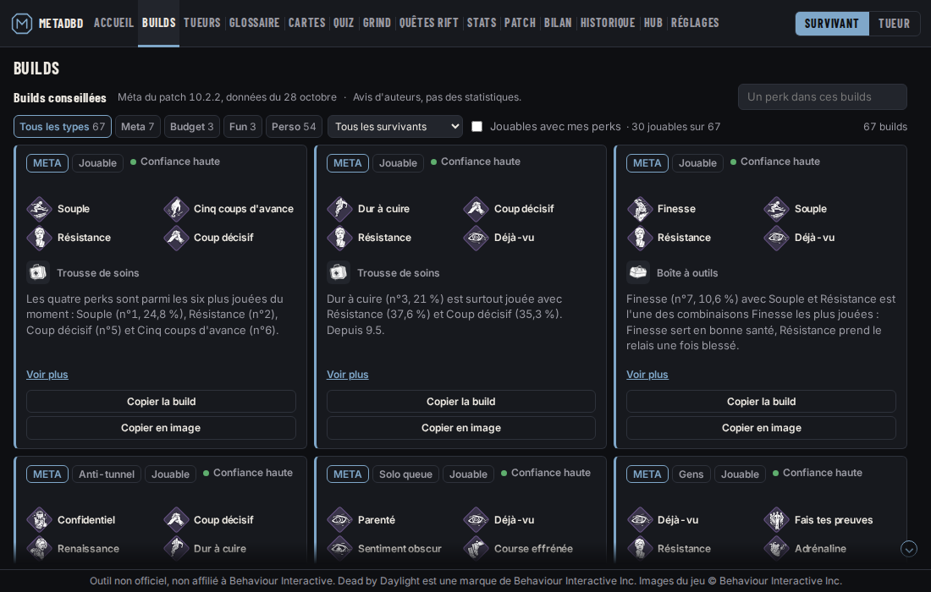Screen dimensions: 931x592
Task: Click the Cinq coups d'avance perk icon
Action: pos(176,209)
